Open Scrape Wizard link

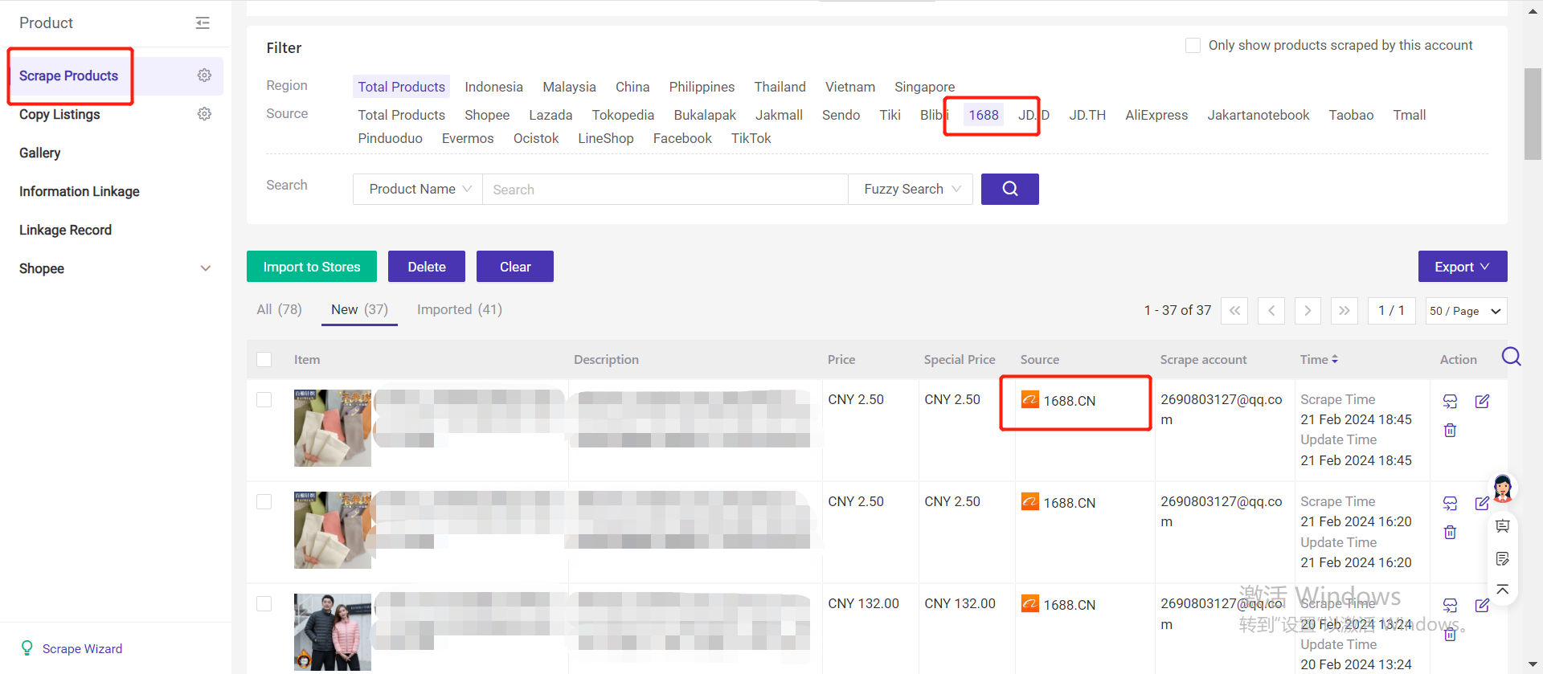82,648
